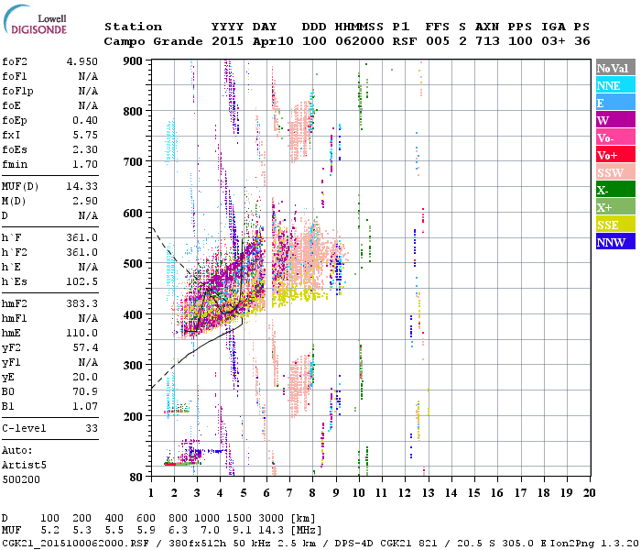Click the MUF(D) value 14.33

(x=82, y=186)
